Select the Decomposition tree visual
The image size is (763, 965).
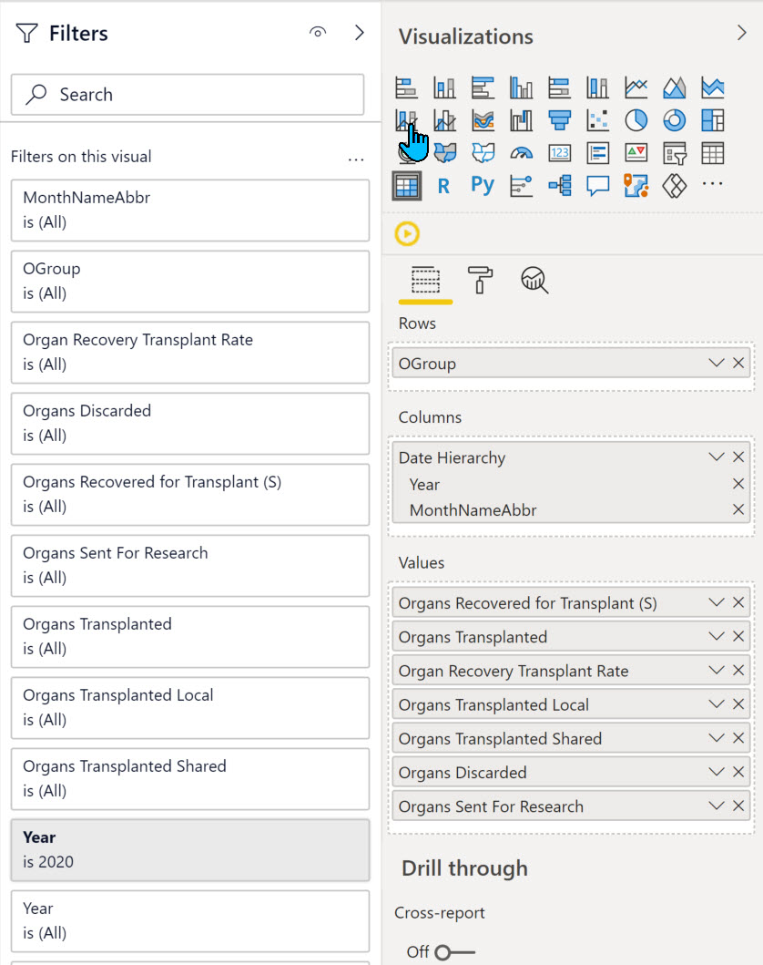(559, 185)
